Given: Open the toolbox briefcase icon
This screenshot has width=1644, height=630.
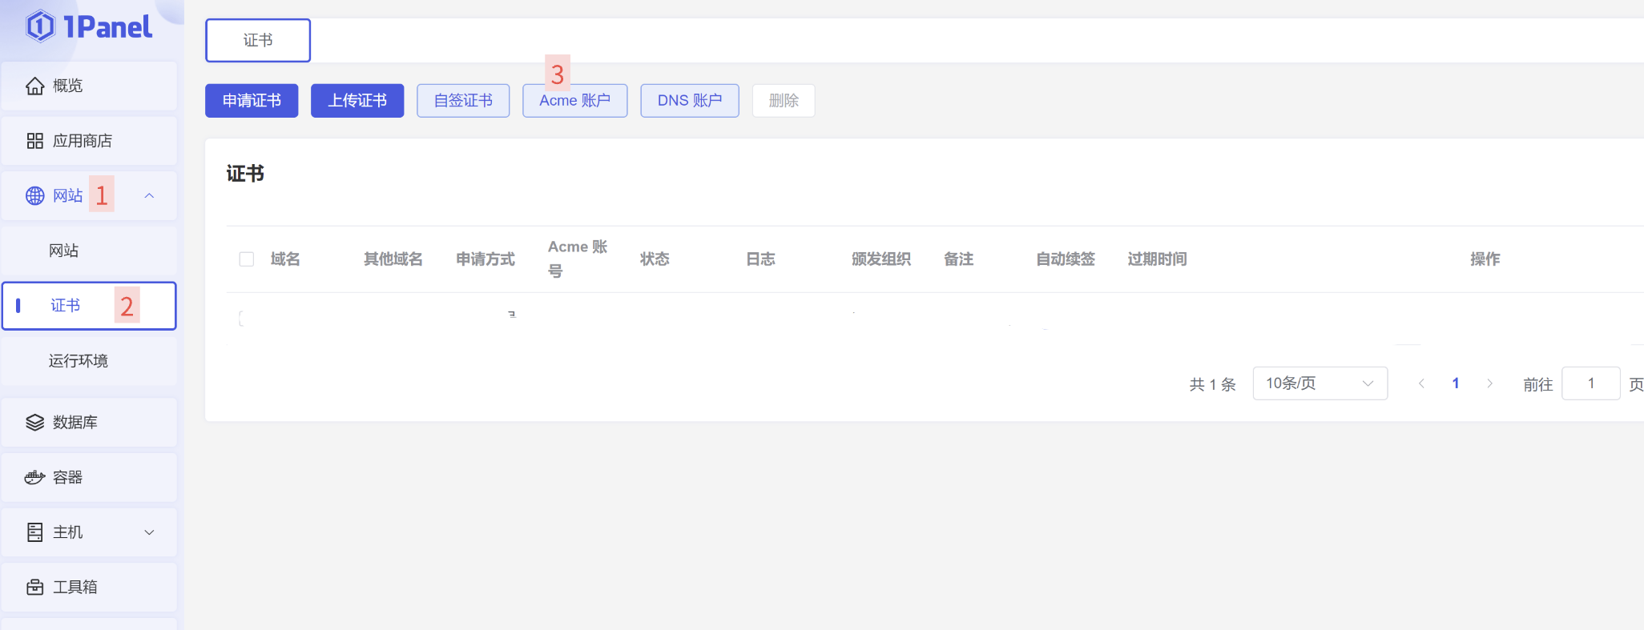Looking at the screenshot, I should 34,588.
